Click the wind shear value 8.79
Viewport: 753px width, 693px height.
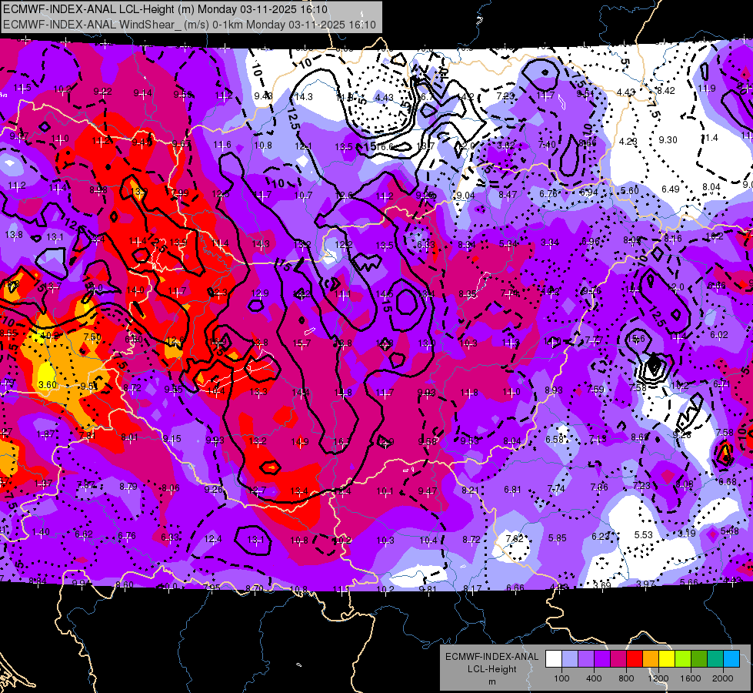coord(128,487)
